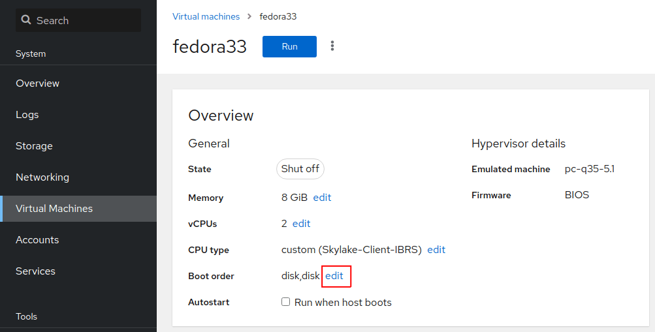The image size is (655, 332).
Task: Click the Hypervisor details heading
Action: tap(519, 143)
